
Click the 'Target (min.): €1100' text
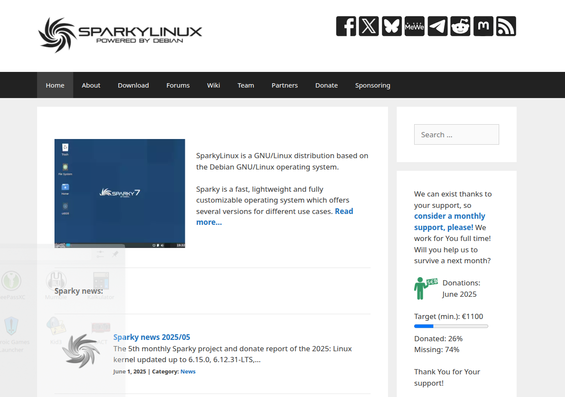(x=449, y=316)
